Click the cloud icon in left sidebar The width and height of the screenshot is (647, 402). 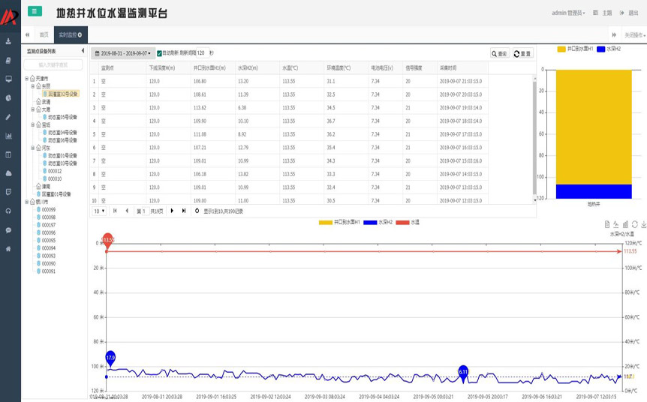point(8,173)
